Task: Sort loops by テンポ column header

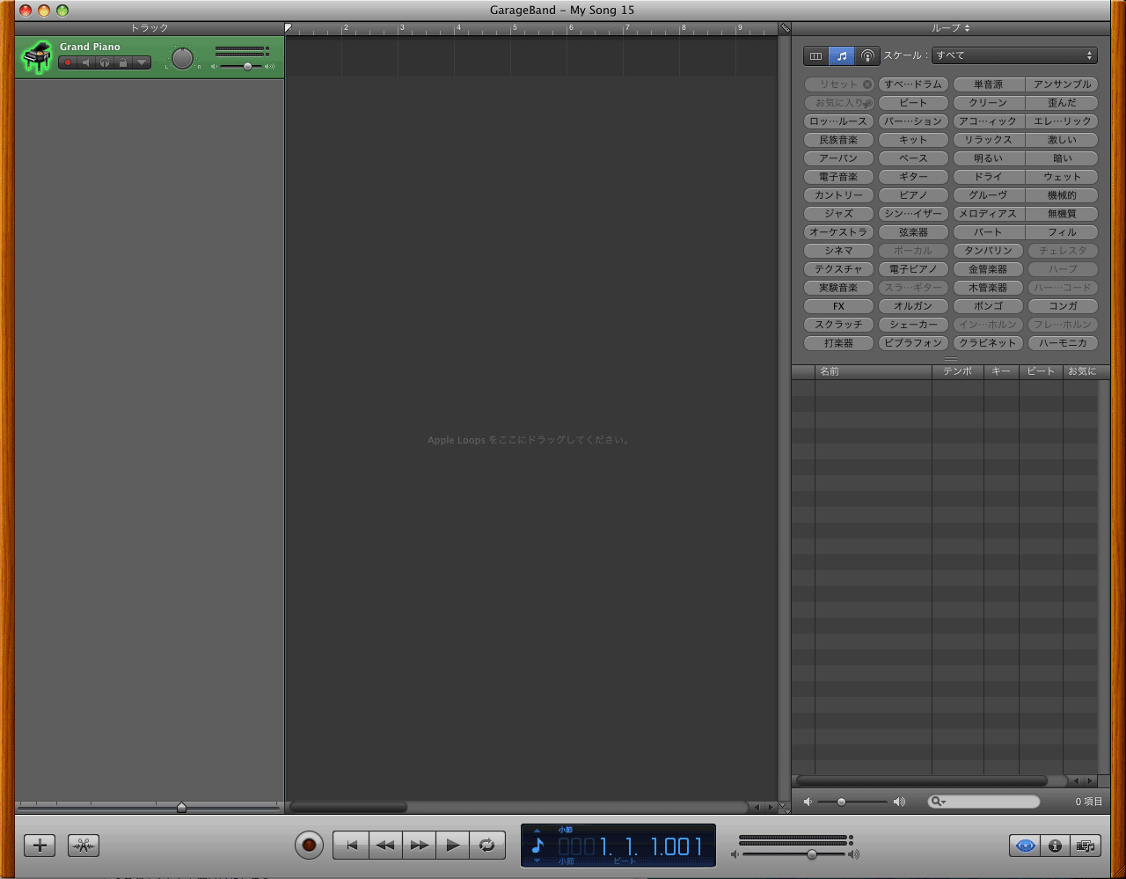Action: (x=957, y=371)
